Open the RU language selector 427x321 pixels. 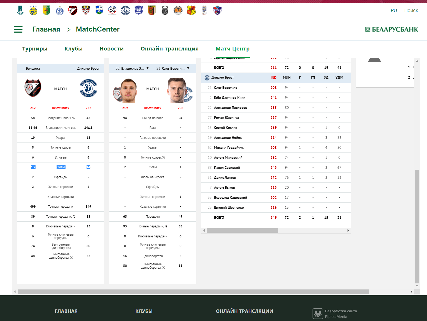pos(394,11)
